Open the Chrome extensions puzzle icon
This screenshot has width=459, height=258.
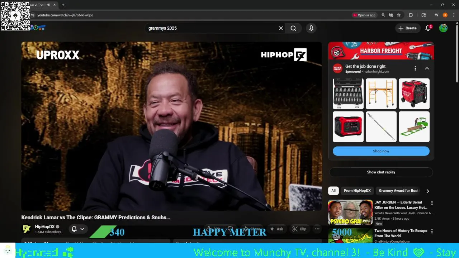click(411, 15)
